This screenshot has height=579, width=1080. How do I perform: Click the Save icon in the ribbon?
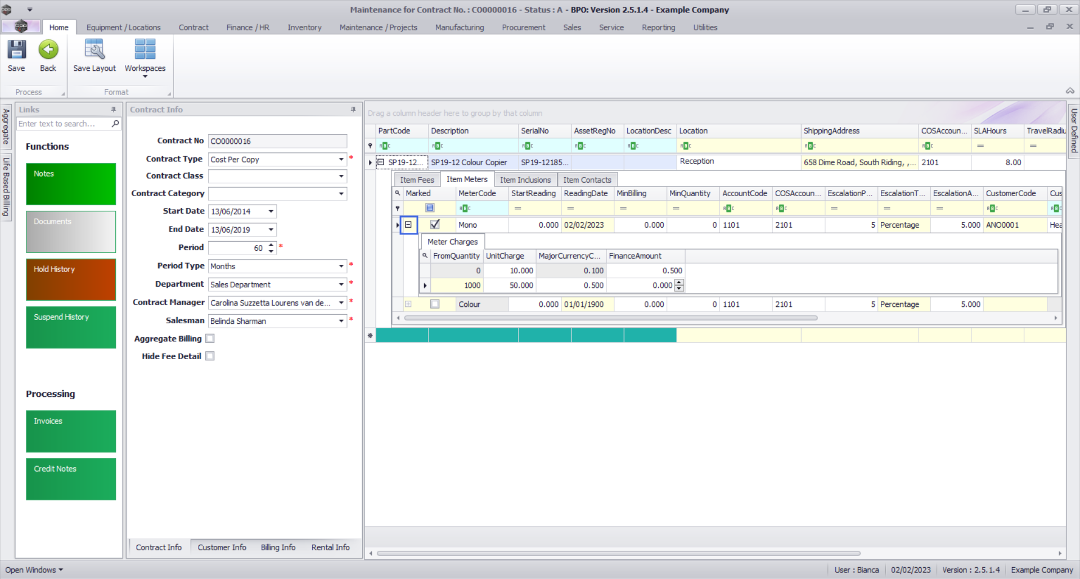(x=16, y=50)
